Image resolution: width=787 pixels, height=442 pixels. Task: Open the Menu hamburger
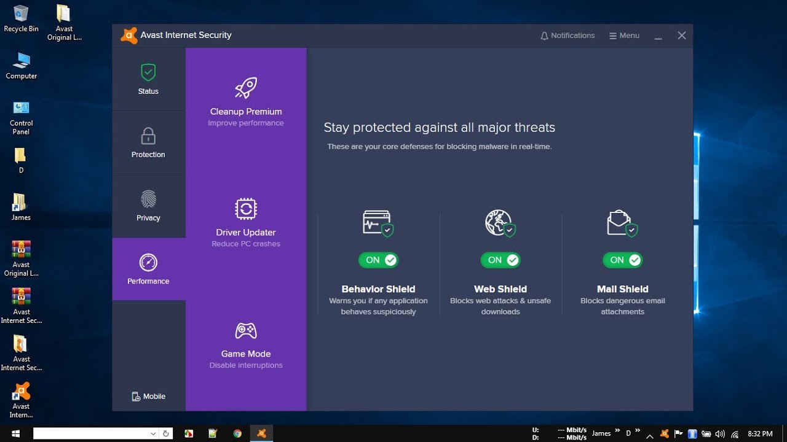[624, 36]
